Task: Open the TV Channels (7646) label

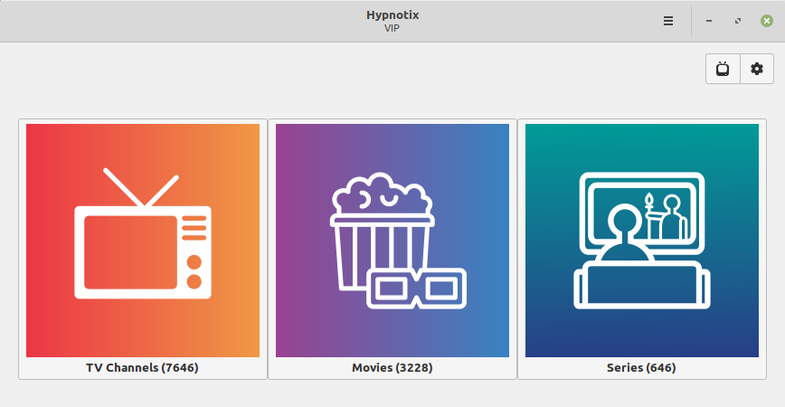Action: click(x=142, y=368)
